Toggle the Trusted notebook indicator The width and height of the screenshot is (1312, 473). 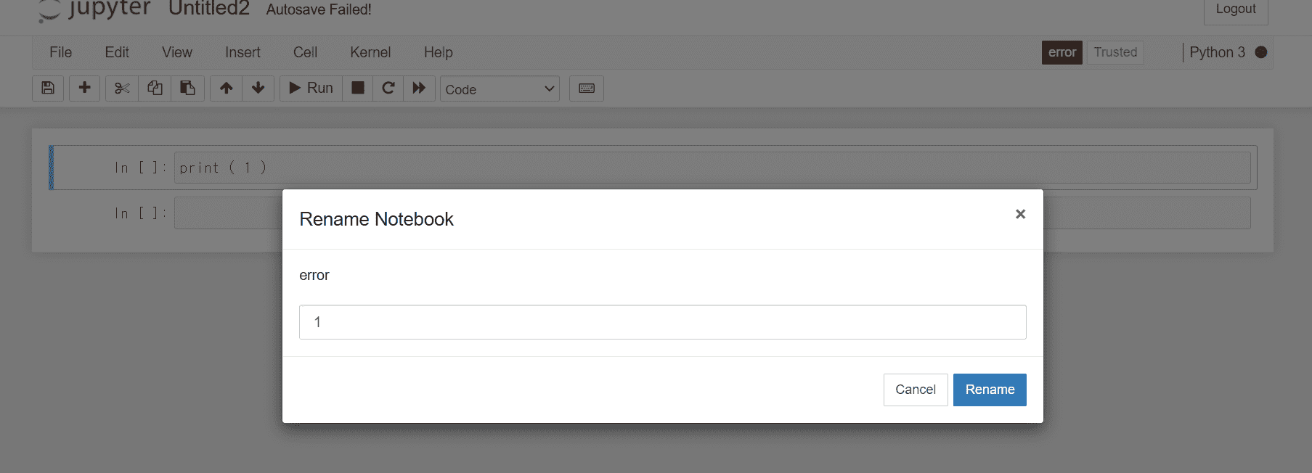pyautogui.click(x=1115, y=52)
